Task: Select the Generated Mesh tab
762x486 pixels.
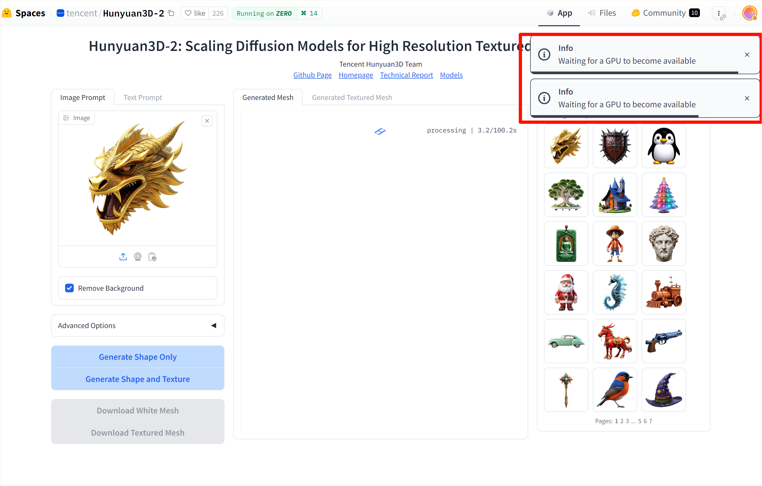Action: pos(268,98)
